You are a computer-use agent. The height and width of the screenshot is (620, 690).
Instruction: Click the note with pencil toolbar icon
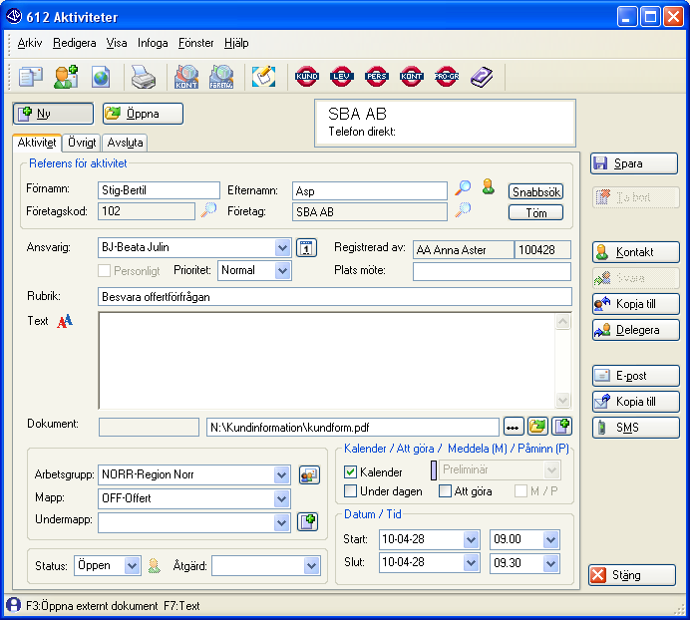click(263, 77)
